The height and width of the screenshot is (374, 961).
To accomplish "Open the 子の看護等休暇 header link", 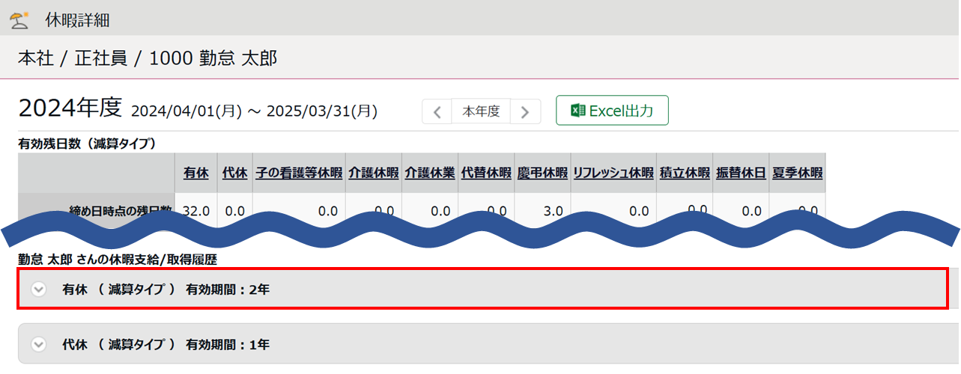I will (299, 173).
